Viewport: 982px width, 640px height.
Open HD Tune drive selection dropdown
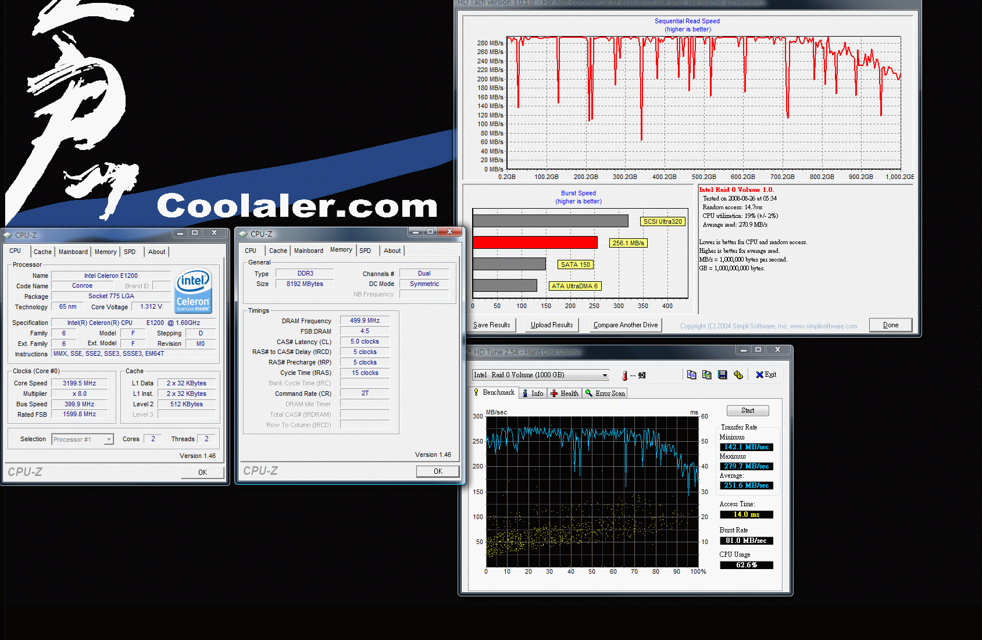(x=605, y=375)
